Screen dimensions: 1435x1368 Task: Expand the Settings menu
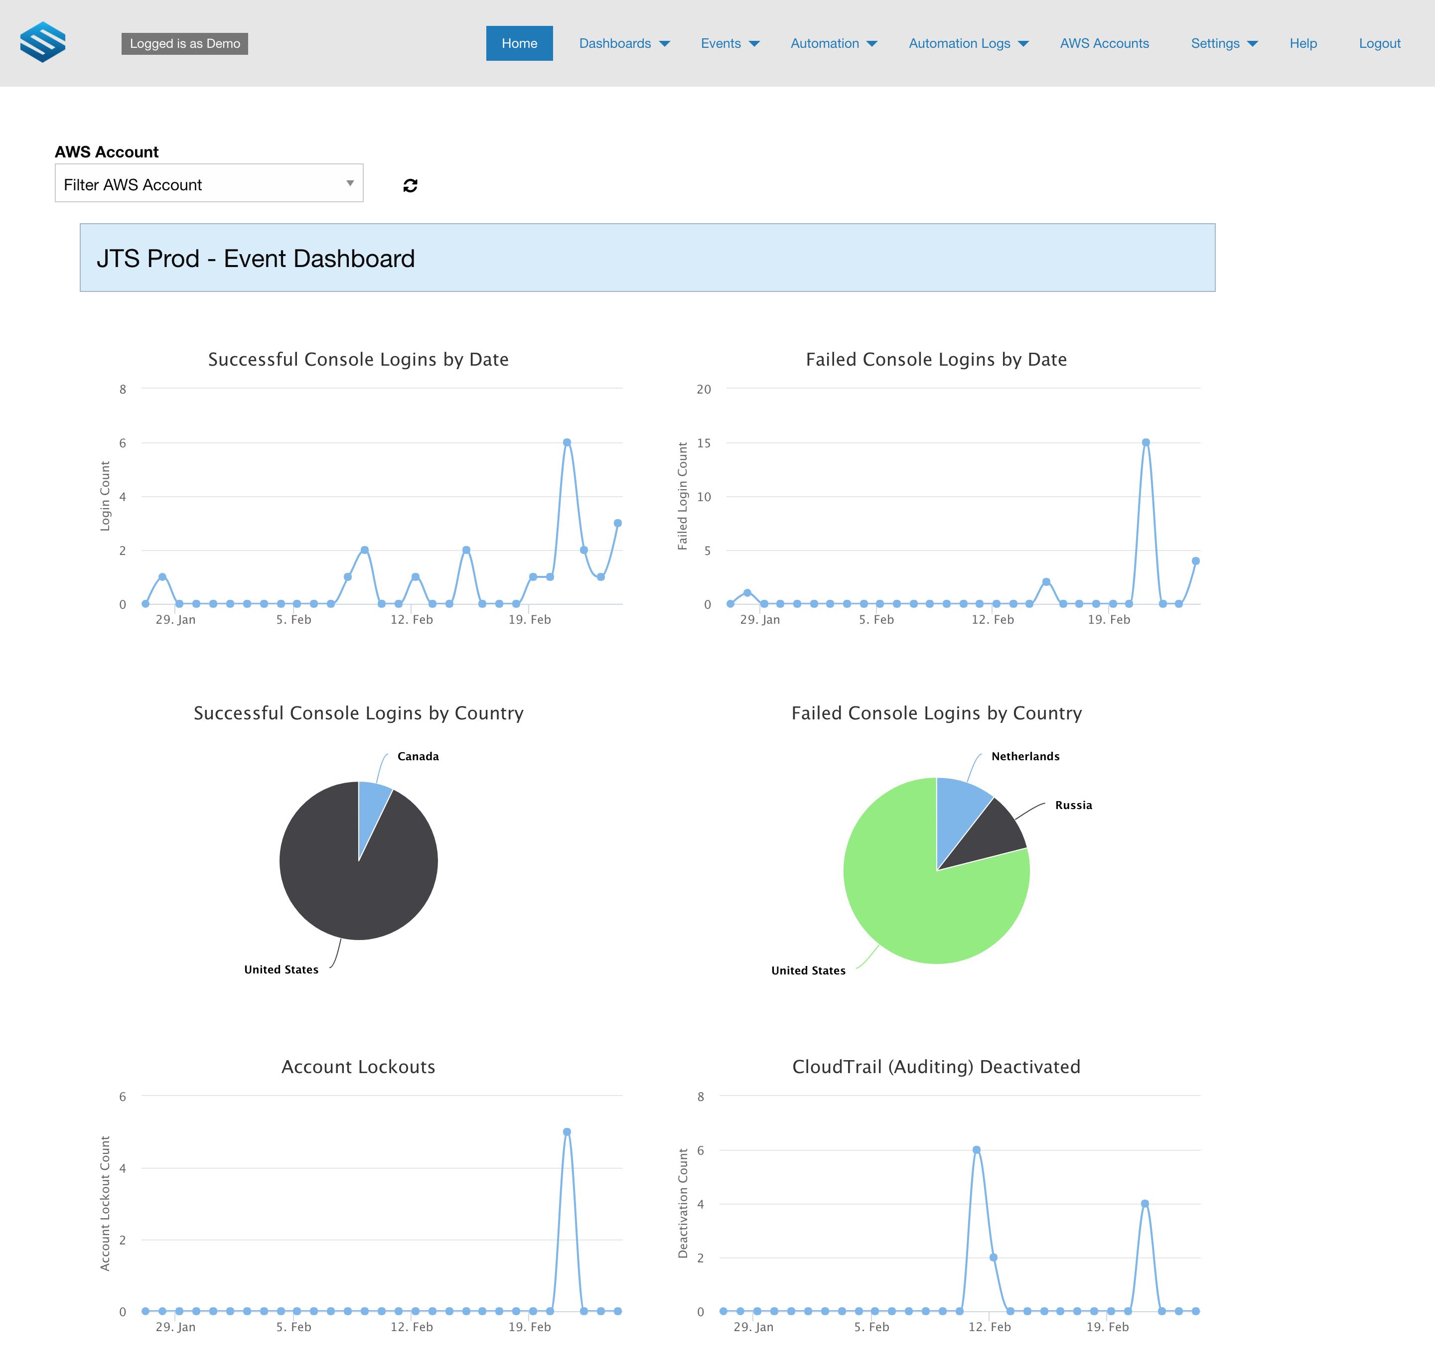tap(1224, 44)
